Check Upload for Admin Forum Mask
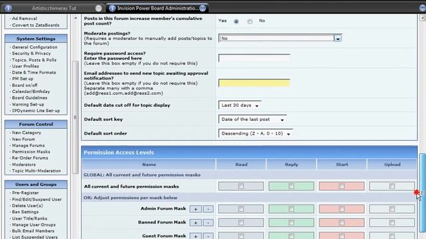Screen dimensions: 426x239 tap(392, 209)
